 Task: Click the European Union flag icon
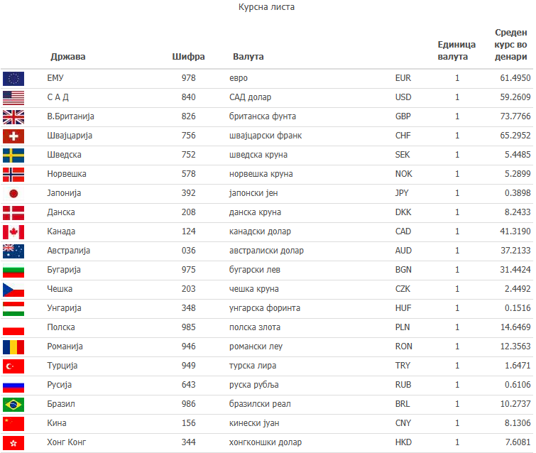13,78
